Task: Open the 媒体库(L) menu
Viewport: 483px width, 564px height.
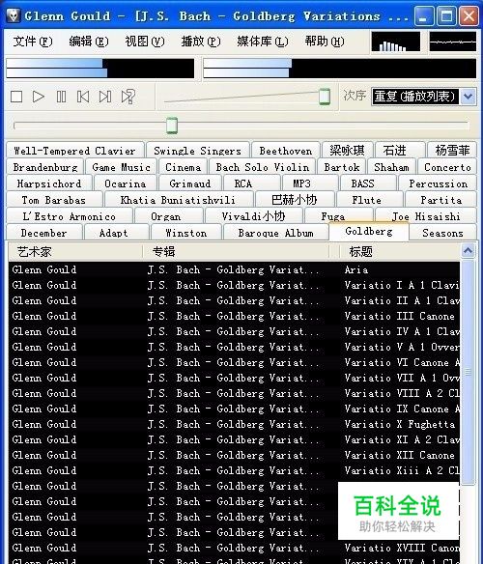Action: tap(263, 42)
